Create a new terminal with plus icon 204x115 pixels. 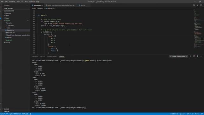point(191,56)
